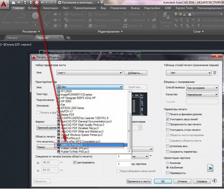Image resolution: width=224 pixels, height=189 pixels.
Task: Expand the Редактирование panel flyout
Action: (x=110, y=31)
